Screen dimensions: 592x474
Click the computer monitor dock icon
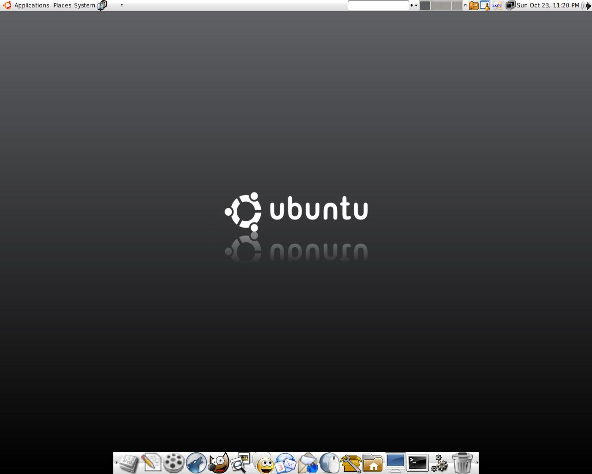pyautogui.click(x=395, y=463)
